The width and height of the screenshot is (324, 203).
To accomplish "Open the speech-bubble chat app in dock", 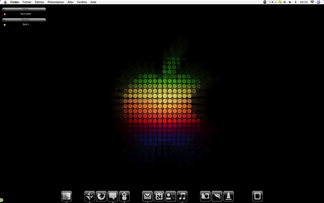I will click(x=113, y=196).
